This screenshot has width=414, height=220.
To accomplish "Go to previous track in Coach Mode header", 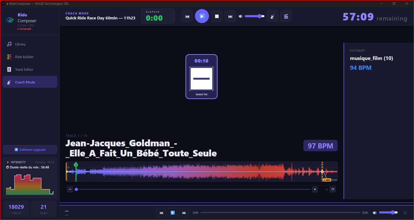I will pos(187,16).
